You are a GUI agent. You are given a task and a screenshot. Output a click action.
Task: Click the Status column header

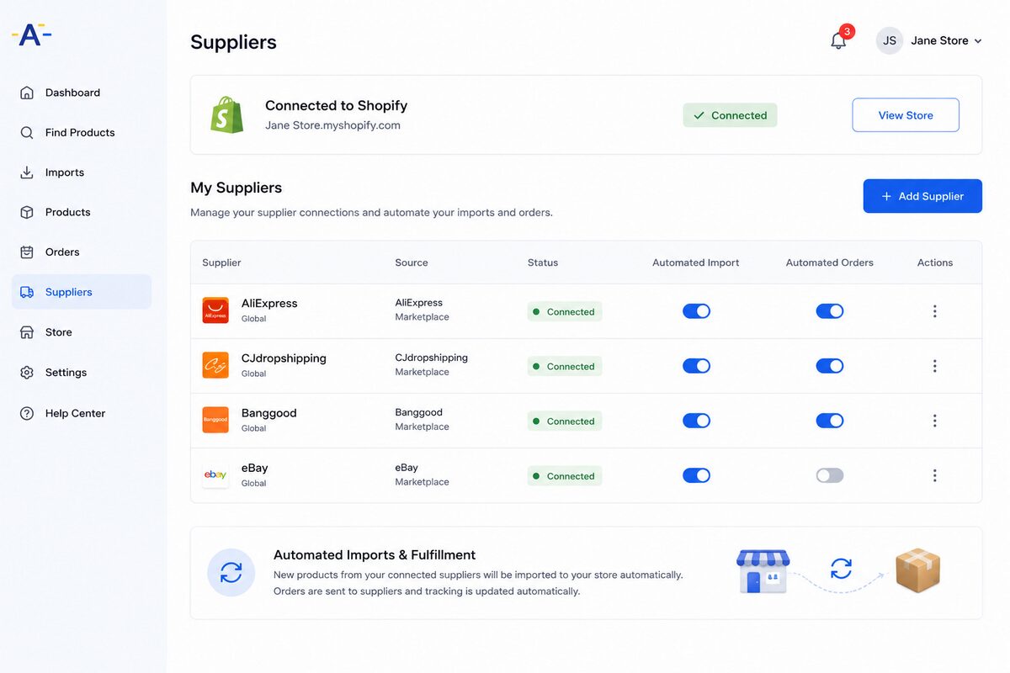point(543,262)
